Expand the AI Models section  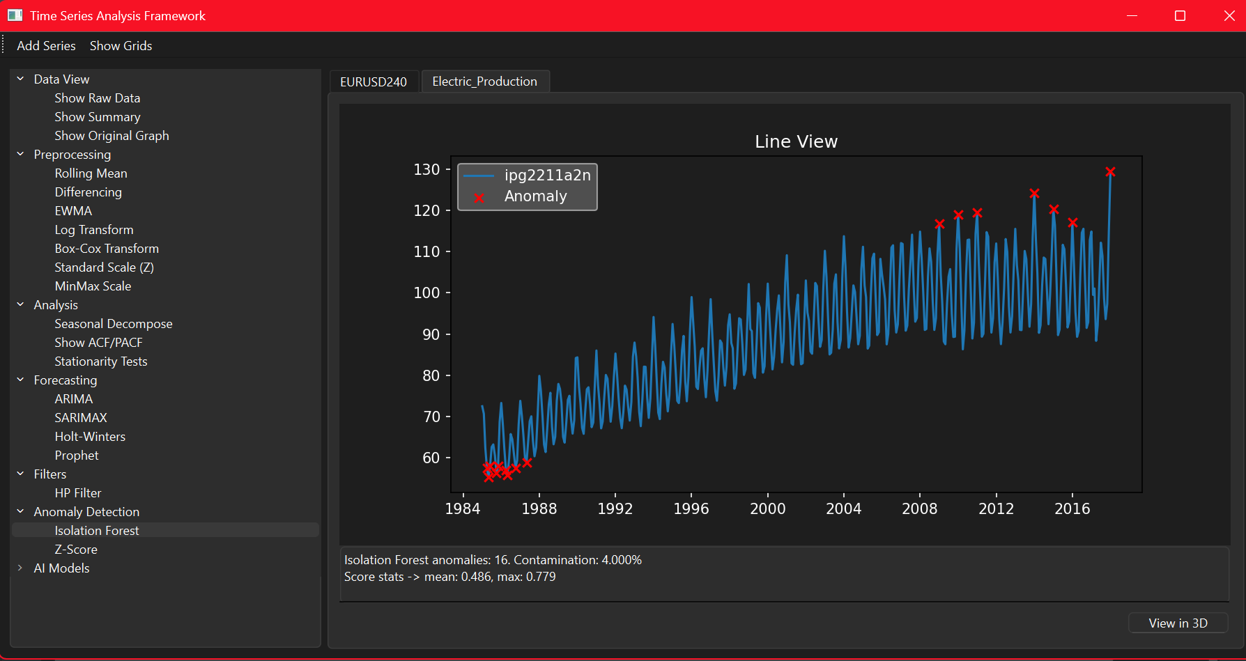[20, 568]
